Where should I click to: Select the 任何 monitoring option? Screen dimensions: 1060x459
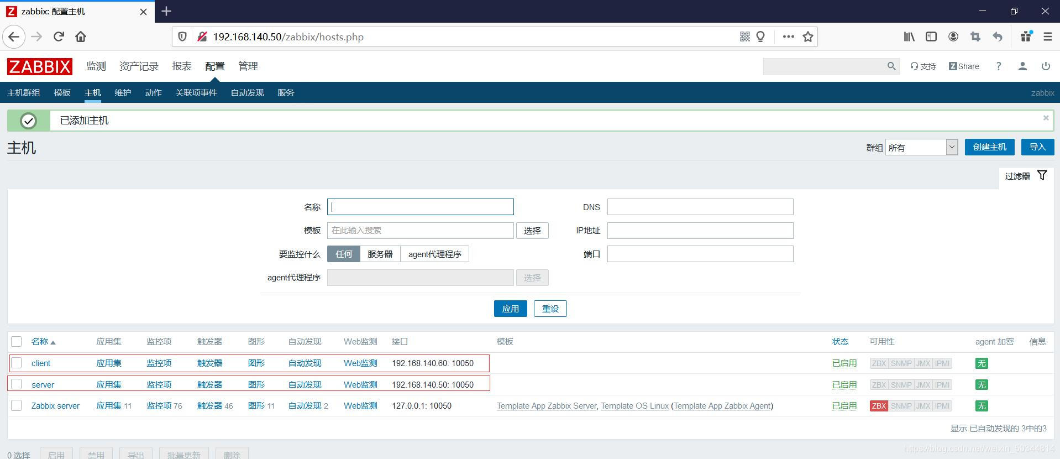(x=344, y=254)
